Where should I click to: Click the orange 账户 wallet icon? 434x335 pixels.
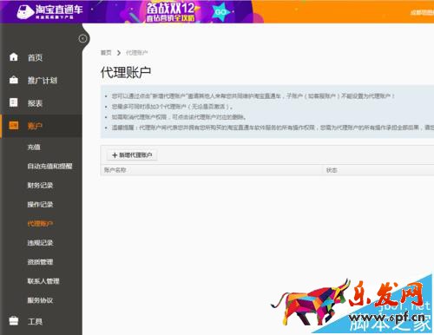point(14,125)
